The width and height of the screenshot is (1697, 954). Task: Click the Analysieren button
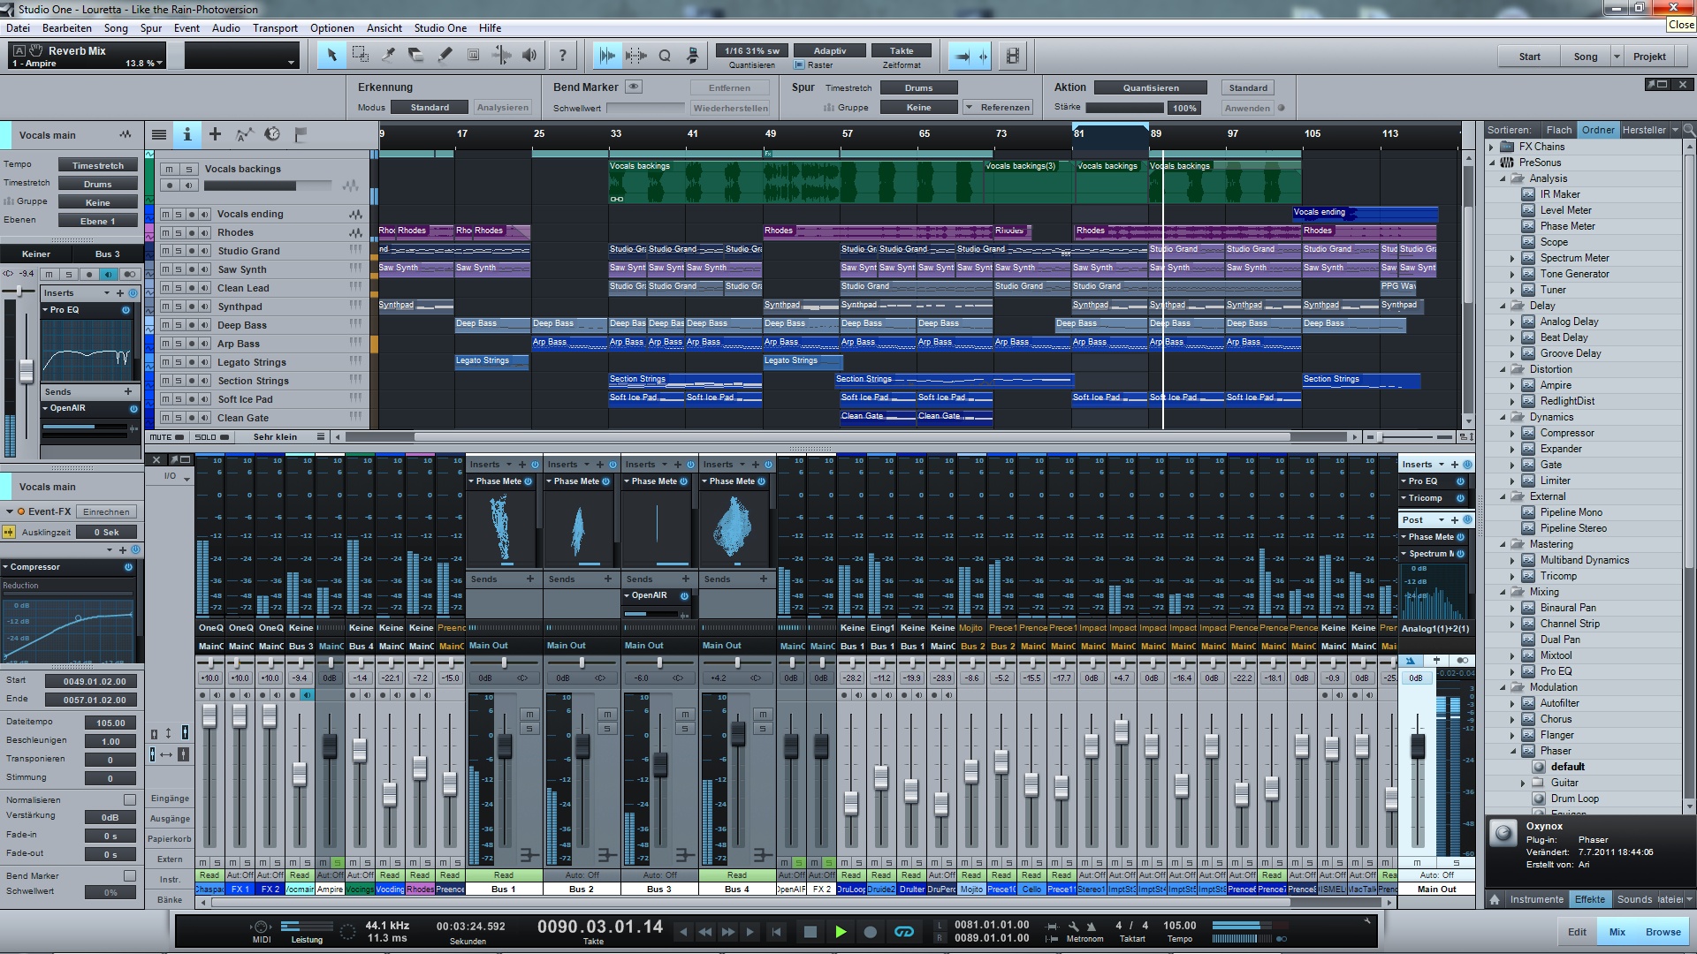tap(502, 107)
